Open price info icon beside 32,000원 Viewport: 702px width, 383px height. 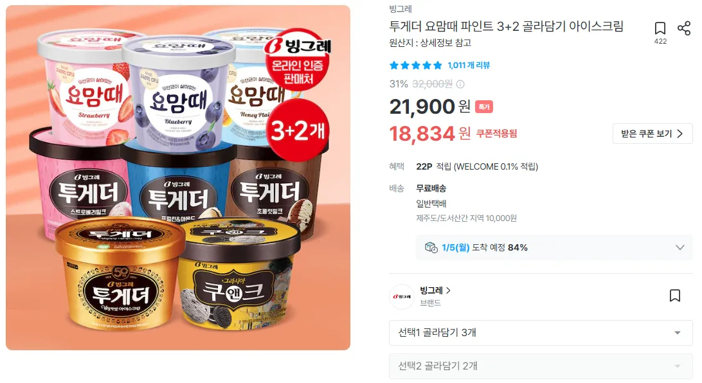click(x=460, y=84)
